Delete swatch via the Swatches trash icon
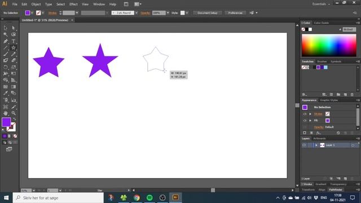Screen dimensions: 361x203 pyautogui.click(x=352, y=95)
